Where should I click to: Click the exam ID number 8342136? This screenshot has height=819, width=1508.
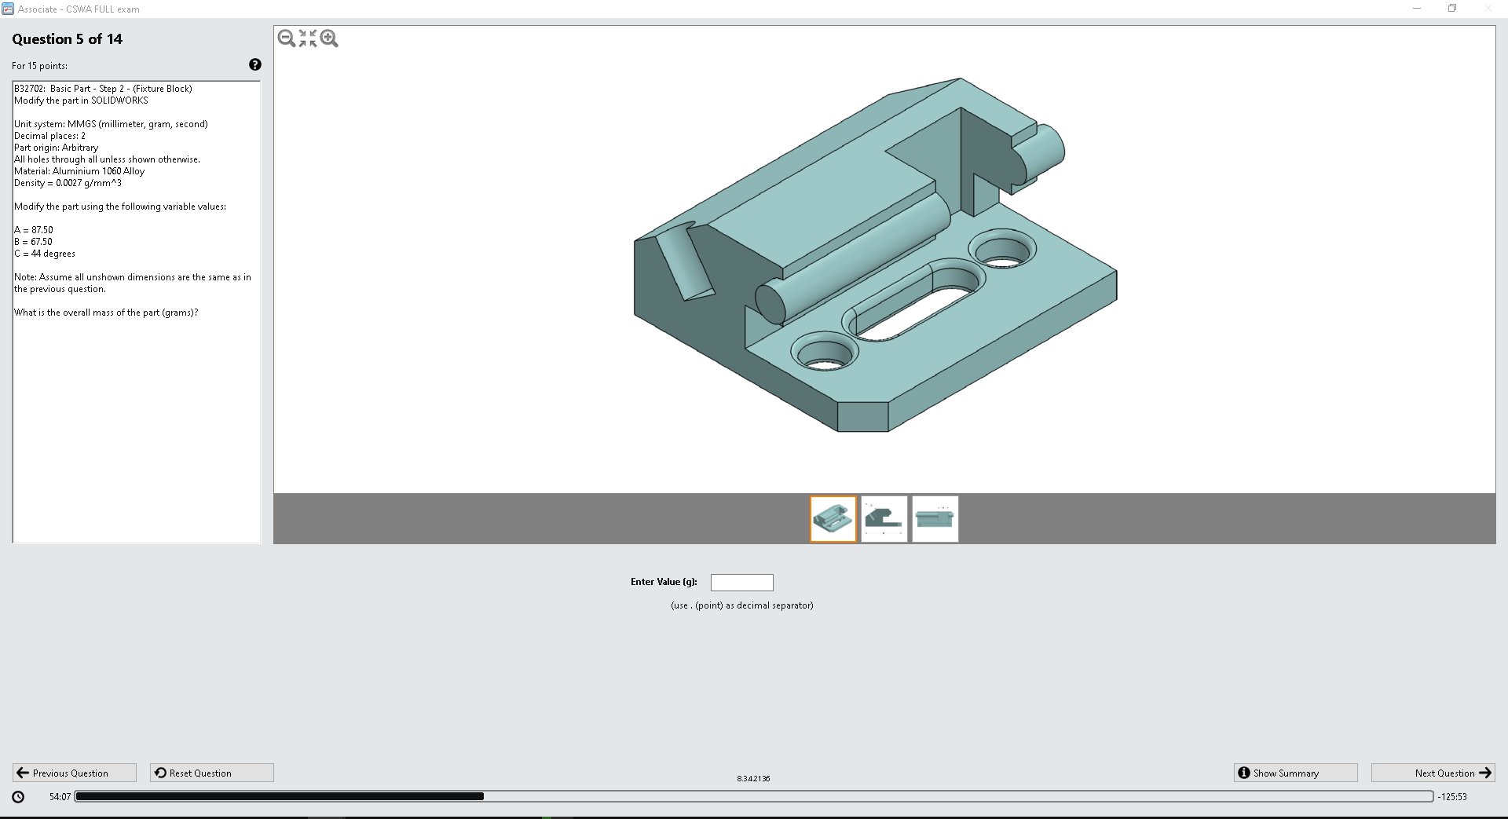[x=753, y=779]
